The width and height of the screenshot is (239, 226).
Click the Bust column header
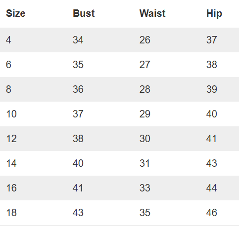point(84,13)
